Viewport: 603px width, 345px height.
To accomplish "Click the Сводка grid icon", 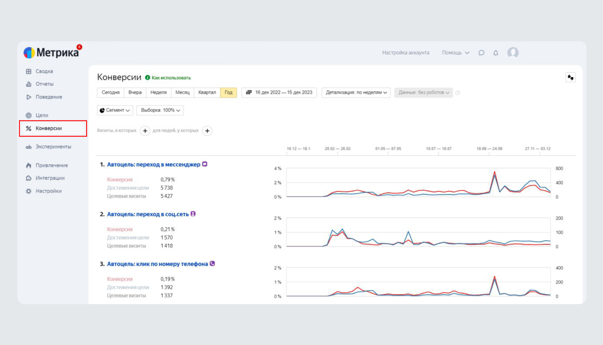I will [x=29, y=71].
